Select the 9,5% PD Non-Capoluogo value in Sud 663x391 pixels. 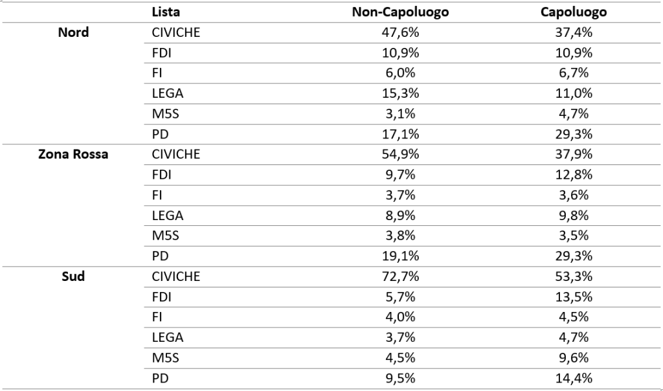(x=400, y=378)
